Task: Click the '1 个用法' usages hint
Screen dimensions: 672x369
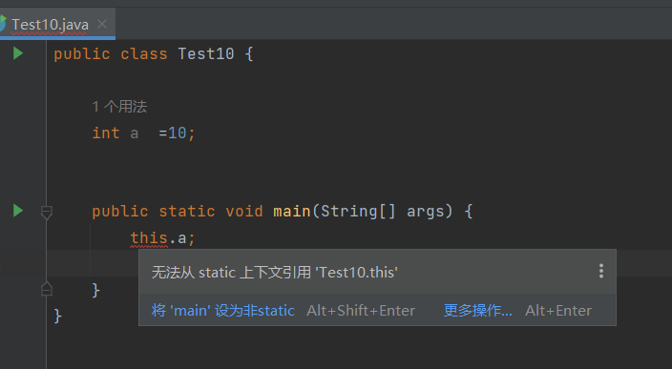Action: click(x=119, y=107)
